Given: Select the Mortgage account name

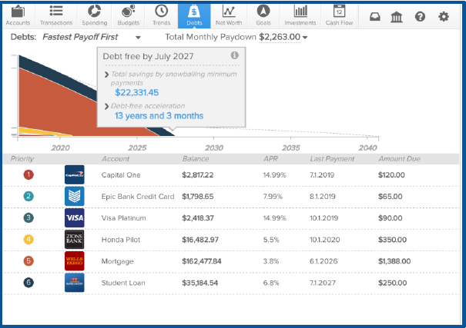Looking at the screenshot, I should 117,261.
